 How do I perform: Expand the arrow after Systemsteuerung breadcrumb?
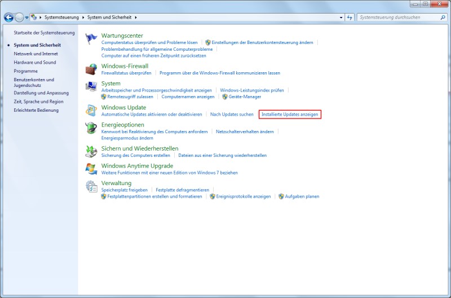point(83,17)
